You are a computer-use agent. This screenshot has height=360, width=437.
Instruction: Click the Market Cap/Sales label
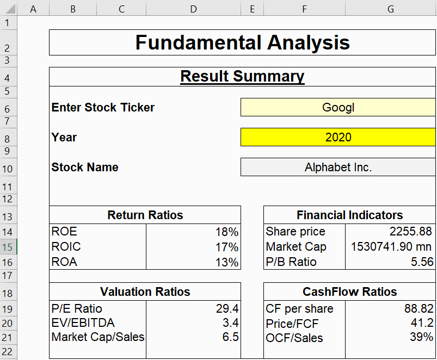tap(98, 337)
